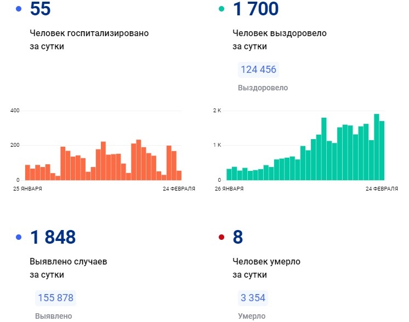Select the first orange bar for 25 January
The image size is (409, 322).
pyautogui.click(x=27, y=172)
